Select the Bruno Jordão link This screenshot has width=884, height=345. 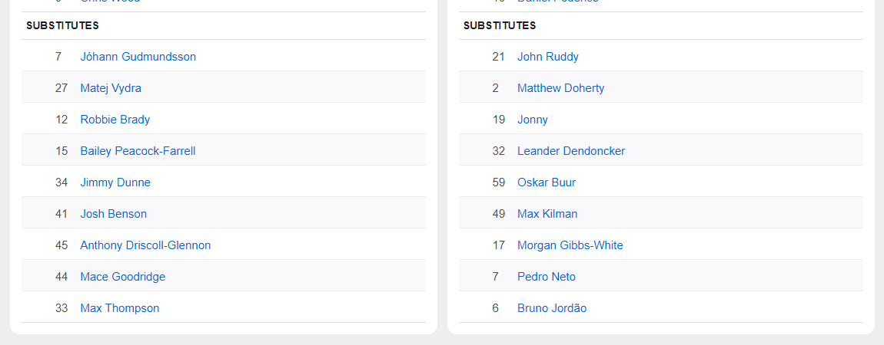click(552, 308)
